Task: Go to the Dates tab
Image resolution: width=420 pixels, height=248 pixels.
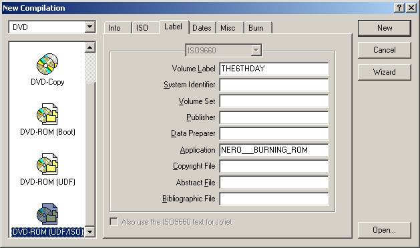Action: [202, 28]
